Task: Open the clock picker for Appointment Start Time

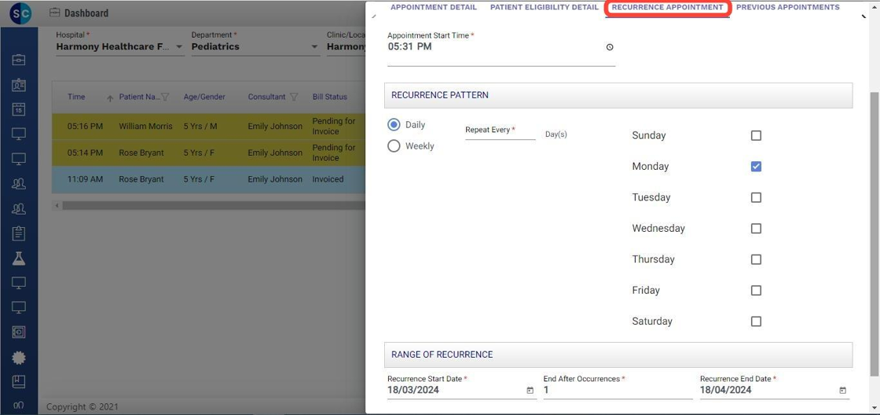Action: pos(610,47)
